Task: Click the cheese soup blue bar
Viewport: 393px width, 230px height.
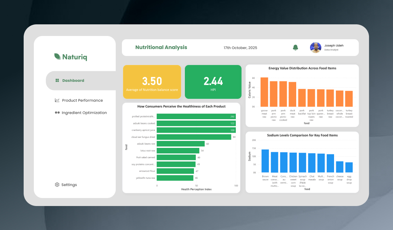Action: 340,167
